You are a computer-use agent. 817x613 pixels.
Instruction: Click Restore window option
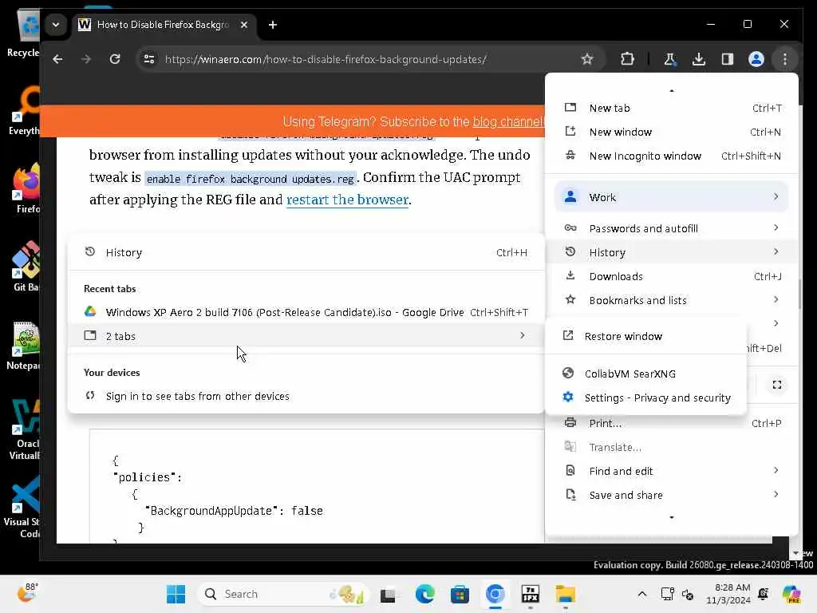pos(646,336)
